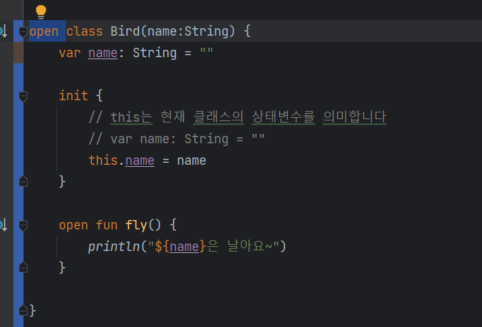Click the yellow lightbulb quick-fix icon
Screen dimensions: 482x327
coord(41,12)
